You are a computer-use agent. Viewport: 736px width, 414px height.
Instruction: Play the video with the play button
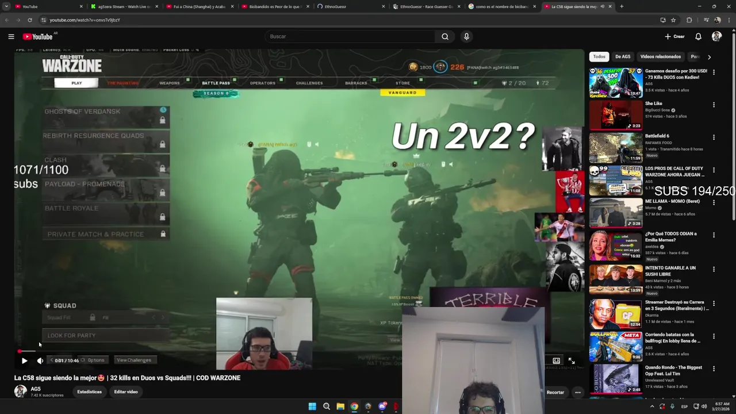tap(24, 361)
